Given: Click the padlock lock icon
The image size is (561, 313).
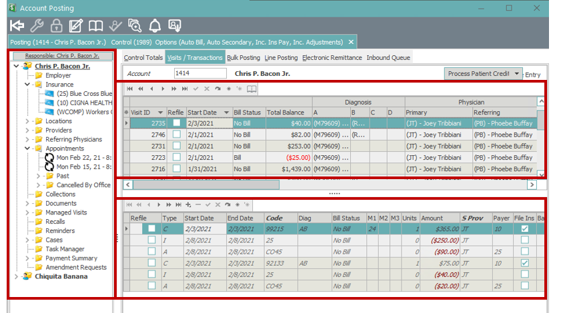Looking at the screenshot, I should point(57,26).
